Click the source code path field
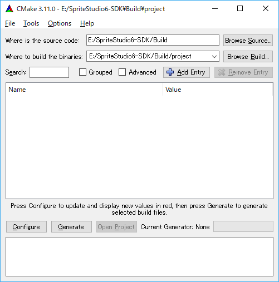This screenshot has height=282, width=279. (x=153, y=40)
